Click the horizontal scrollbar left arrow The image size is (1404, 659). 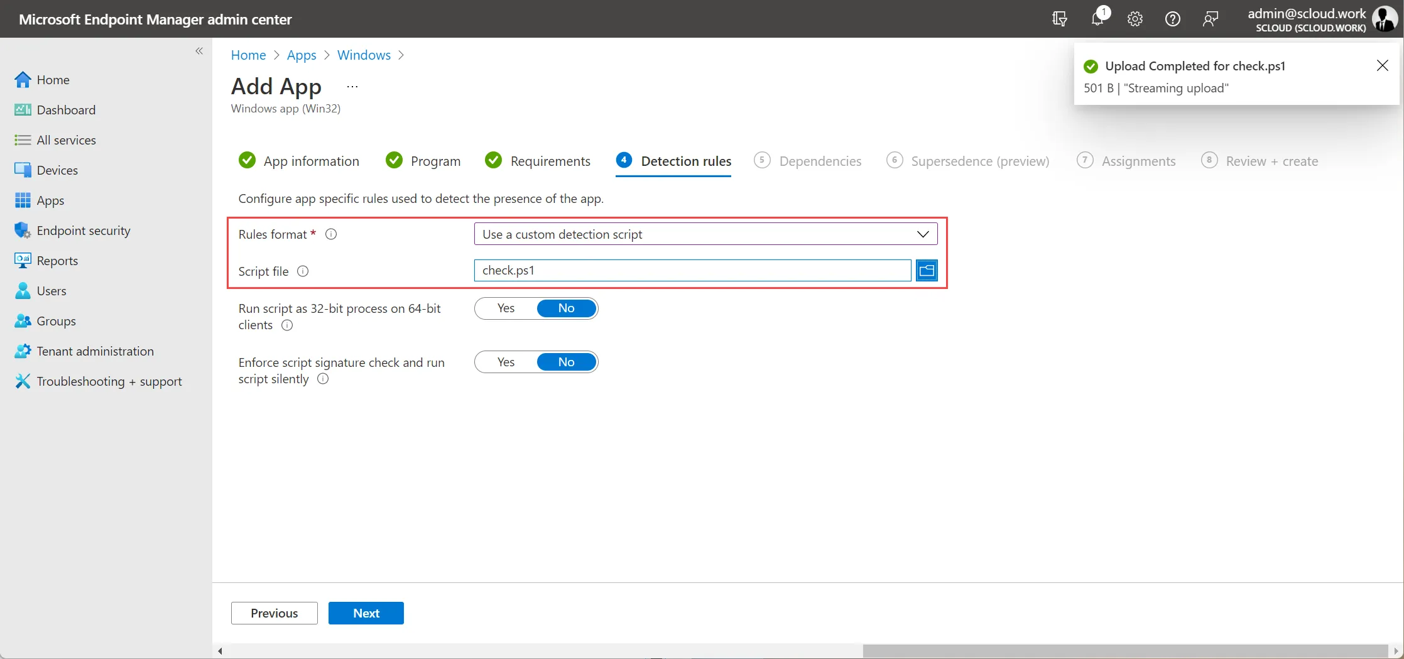[220, 651]
